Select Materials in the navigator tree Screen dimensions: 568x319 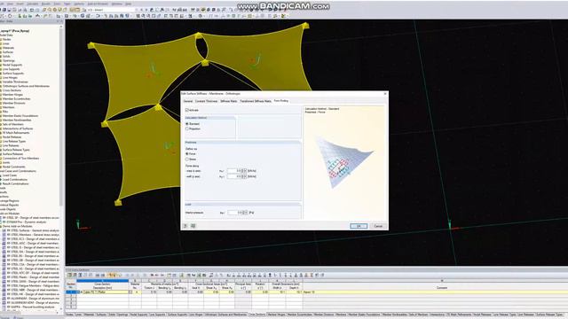(8, 48)
